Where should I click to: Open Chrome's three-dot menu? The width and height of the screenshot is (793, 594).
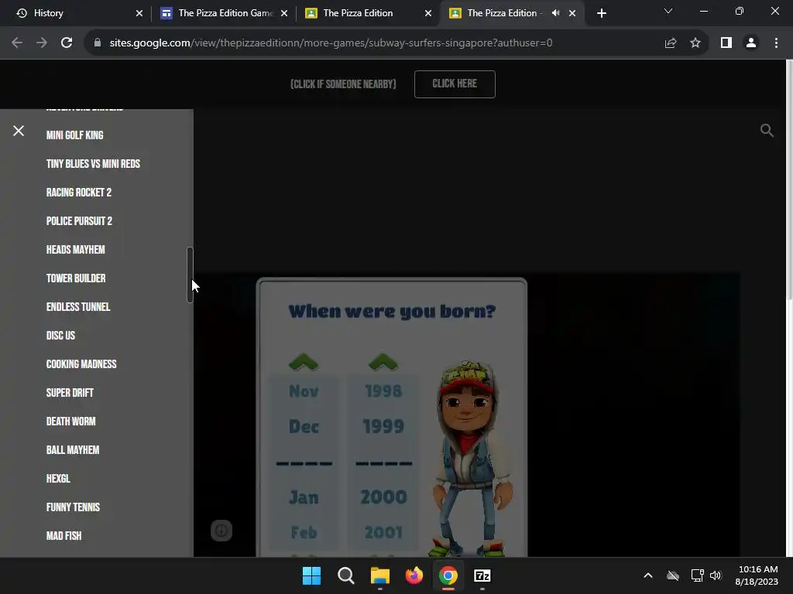click(776, 43)
